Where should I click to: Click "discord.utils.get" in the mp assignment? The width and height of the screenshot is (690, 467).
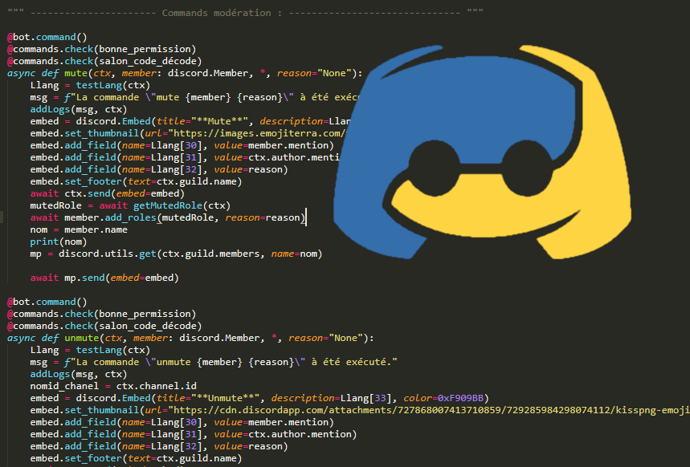[x=108, y=254]
